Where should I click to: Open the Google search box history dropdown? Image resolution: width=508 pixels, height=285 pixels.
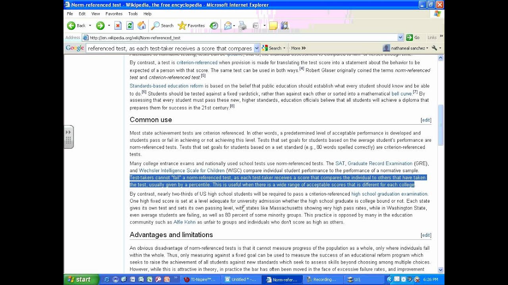256,48
